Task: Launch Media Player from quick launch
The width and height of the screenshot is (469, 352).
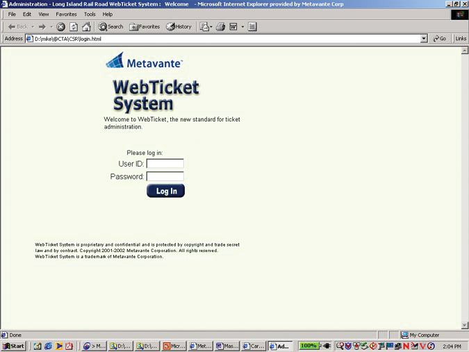Action: pos(59,346)
